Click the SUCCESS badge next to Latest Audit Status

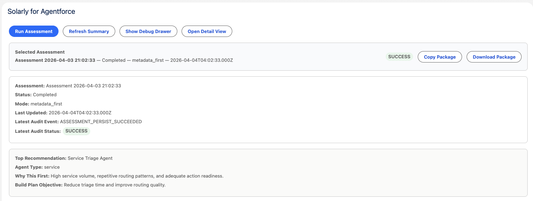[76, 131]
